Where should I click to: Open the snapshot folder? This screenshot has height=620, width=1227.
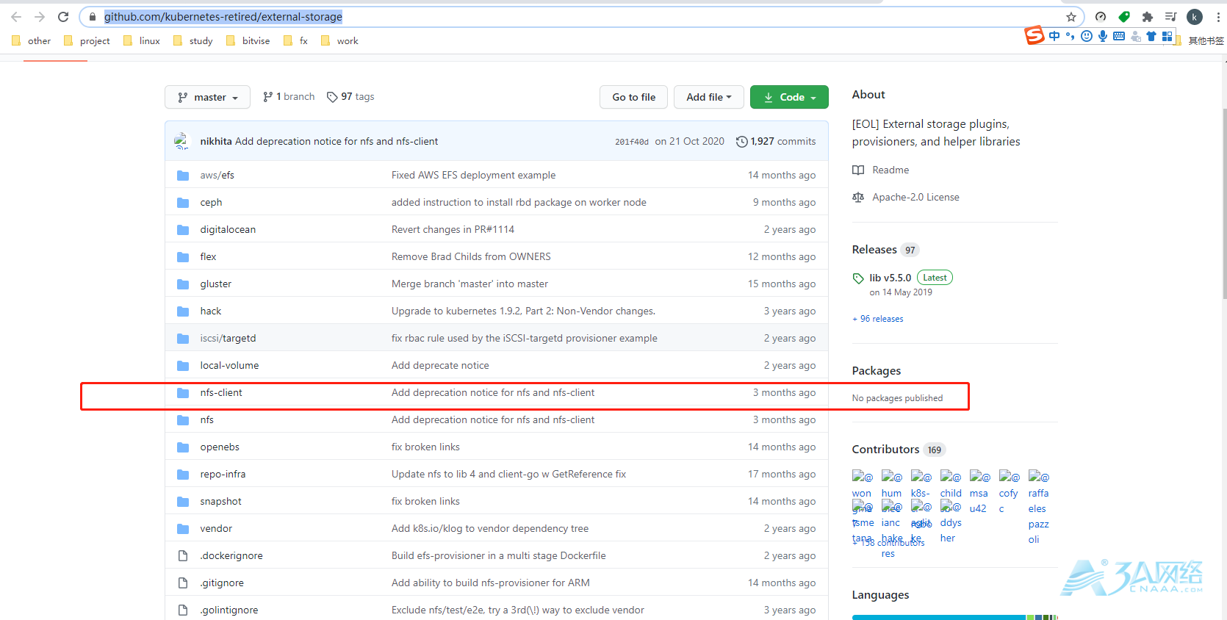[220, 501]
